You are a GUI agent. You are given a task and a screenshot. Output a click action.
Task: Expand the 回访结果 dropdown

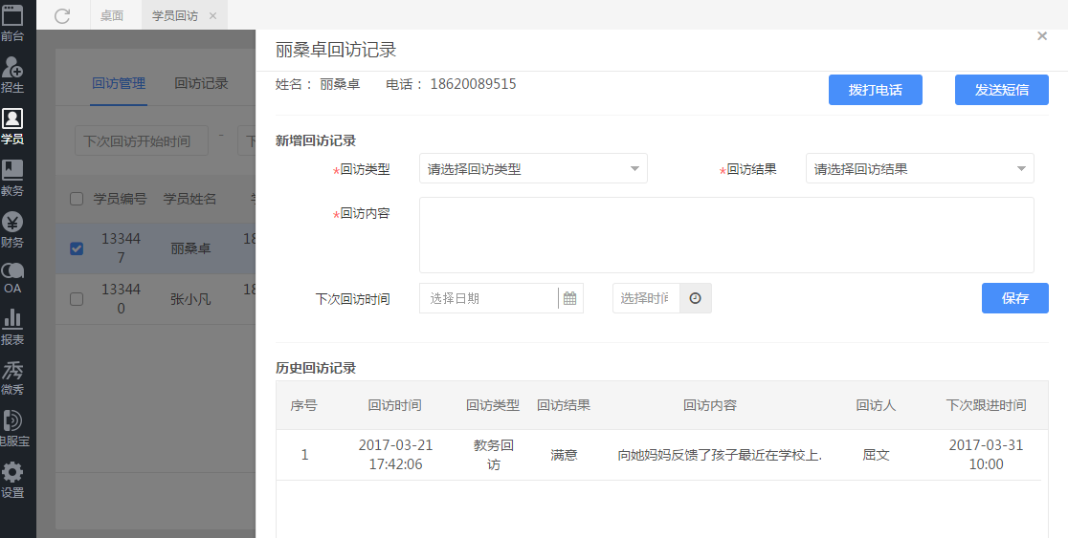[920, 169]
